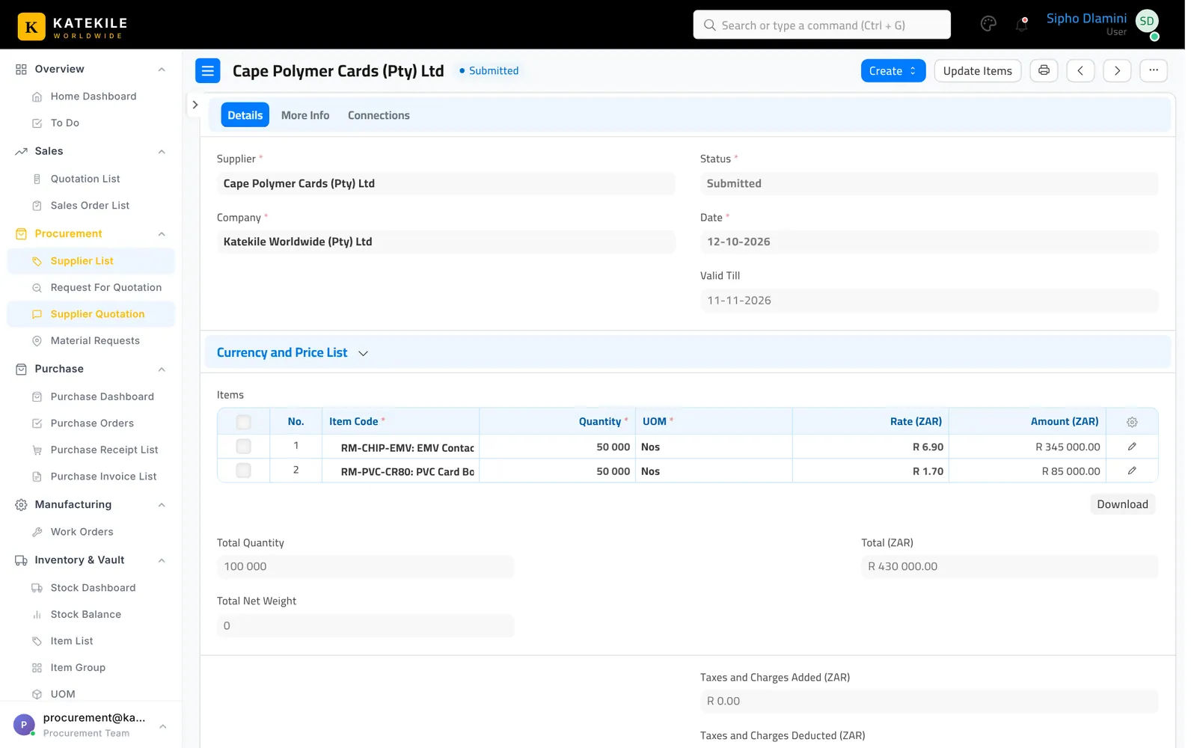
Task: Click the Katekile Worldwide logo
Action: pyautogui.click(x=73, y=26)
